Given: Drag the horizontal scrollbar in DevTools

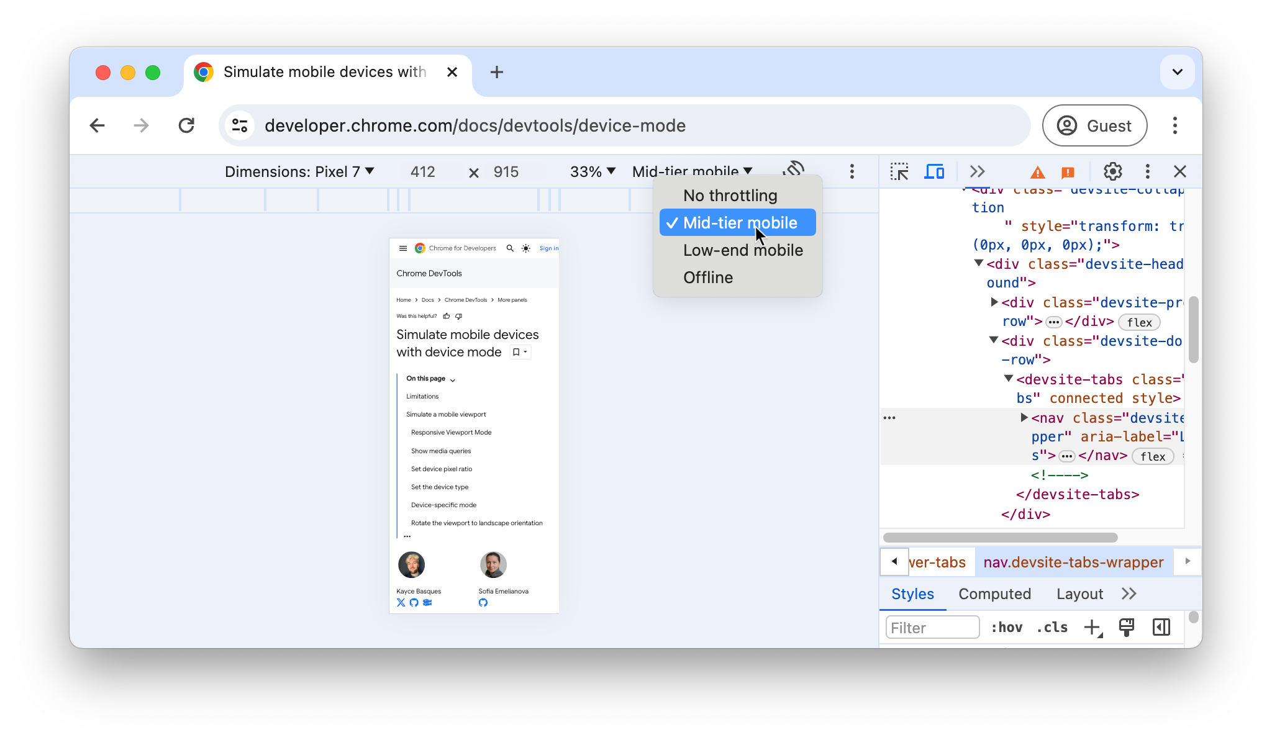Looking at the screenshot, I should [x=1000, y=538].
